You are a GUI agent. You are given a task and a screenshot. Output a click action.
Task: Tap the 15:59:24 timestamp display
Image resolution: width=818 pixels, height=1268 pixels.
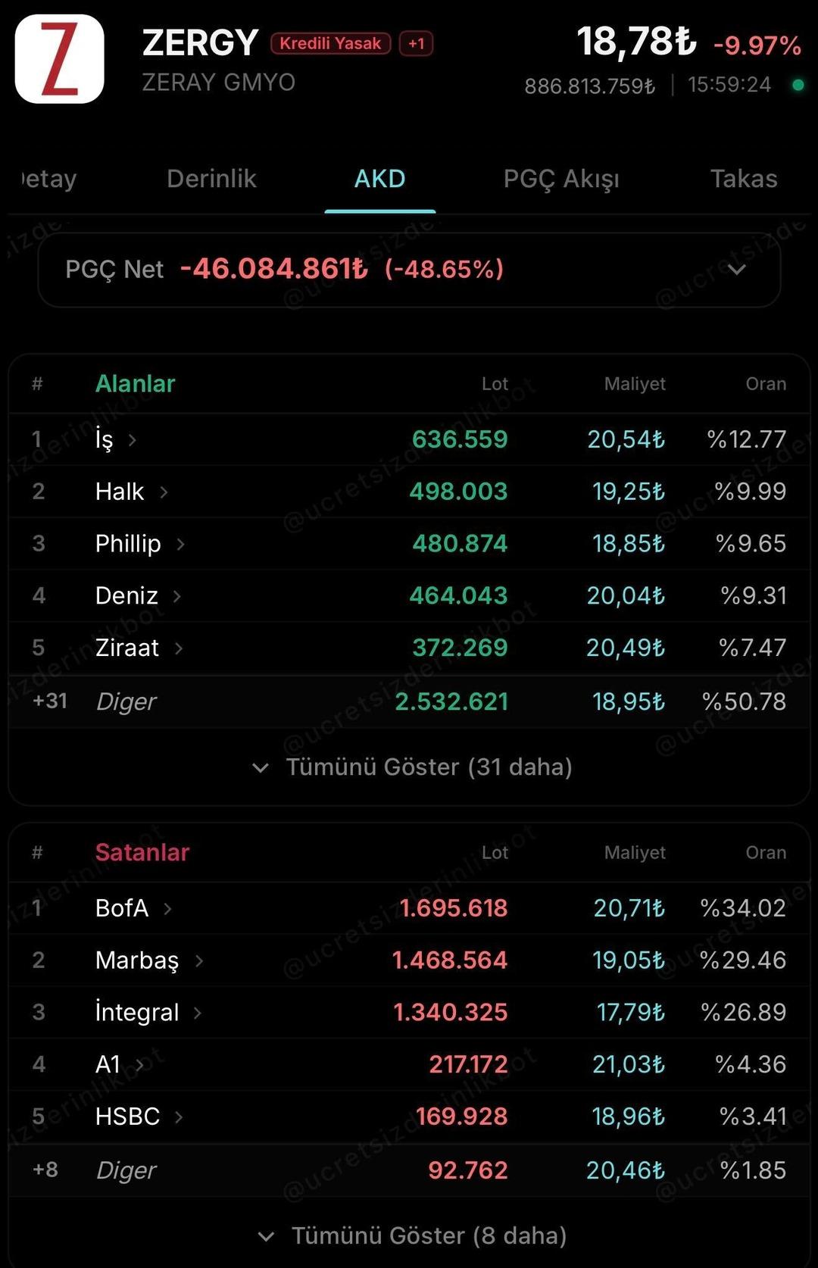point(729,85)
